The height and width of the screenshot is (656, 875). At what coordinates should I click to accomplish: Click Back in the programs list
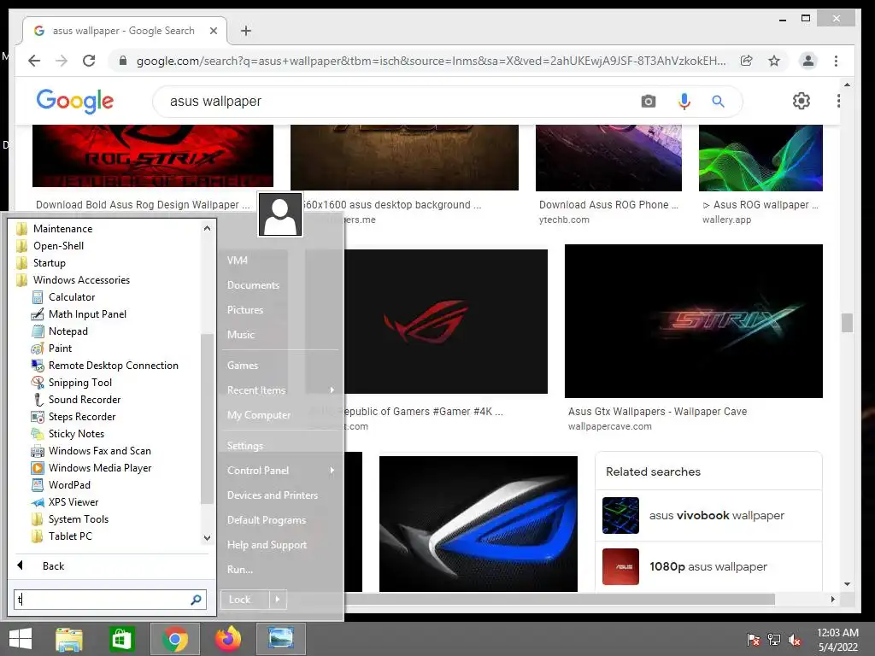pyautogui.click(x=53, y=566)
